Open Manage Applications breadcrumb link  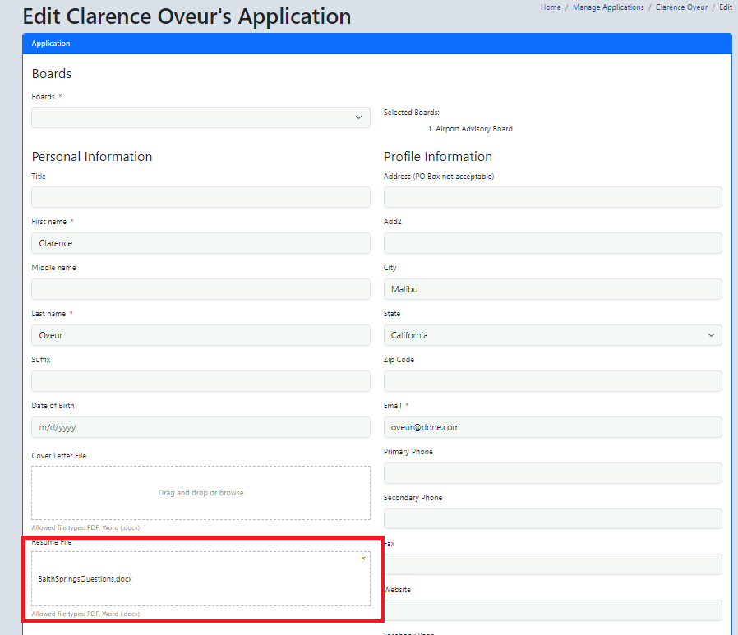608,7
